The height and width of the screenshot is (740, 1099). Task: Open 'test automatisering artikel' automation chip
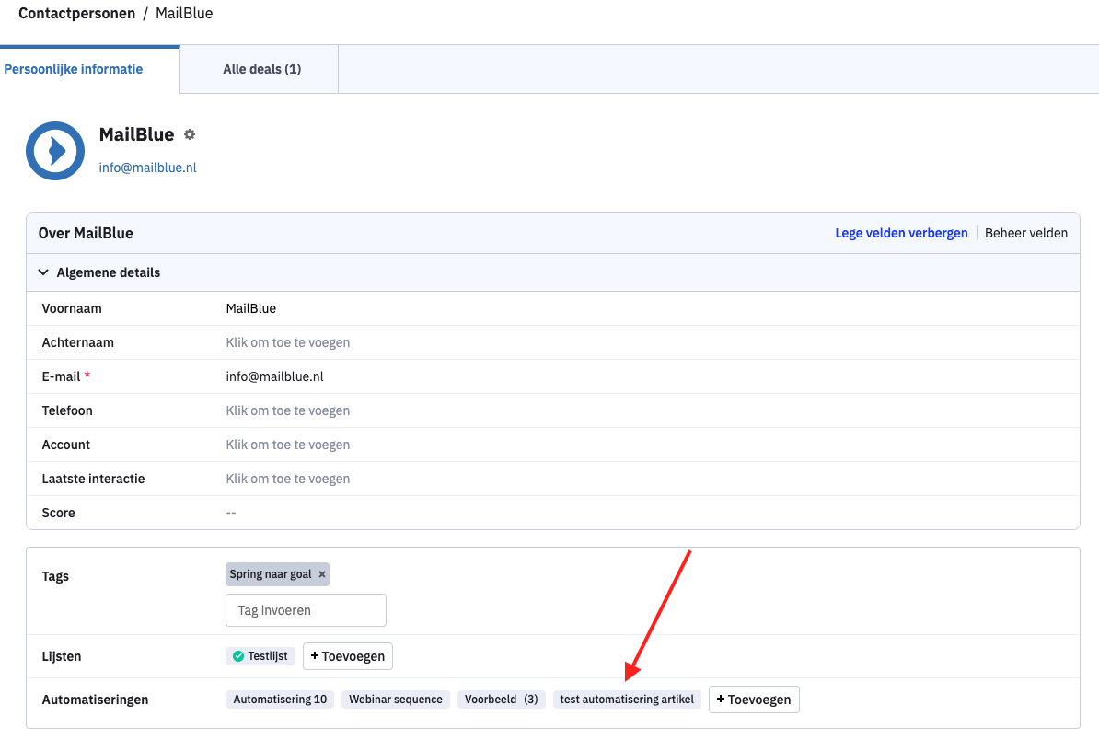point(628,700)
